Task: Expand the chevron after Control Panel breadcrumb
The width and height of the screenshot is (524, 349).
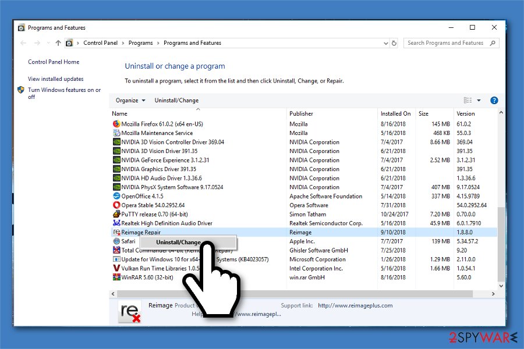Action: pos(123,43)
